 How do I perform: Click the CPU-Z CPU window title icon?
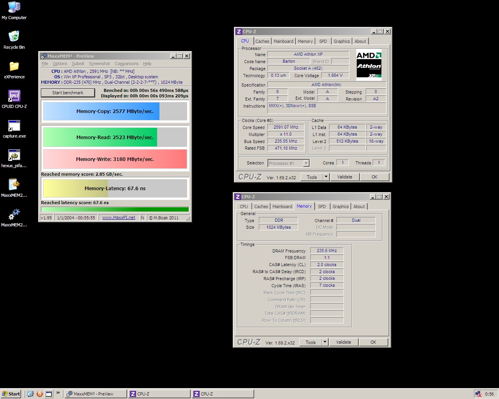pos(239,32)
